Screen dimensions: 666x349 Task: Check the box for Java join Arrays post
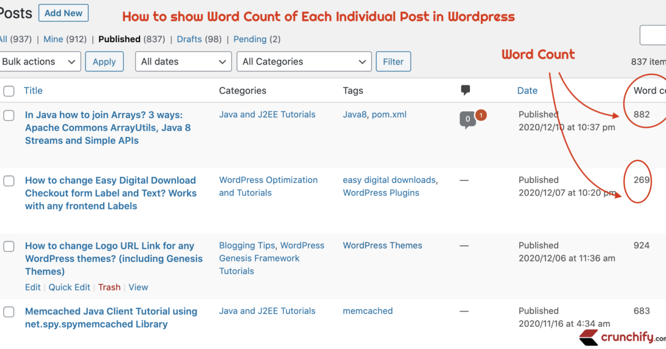point(9,115)
